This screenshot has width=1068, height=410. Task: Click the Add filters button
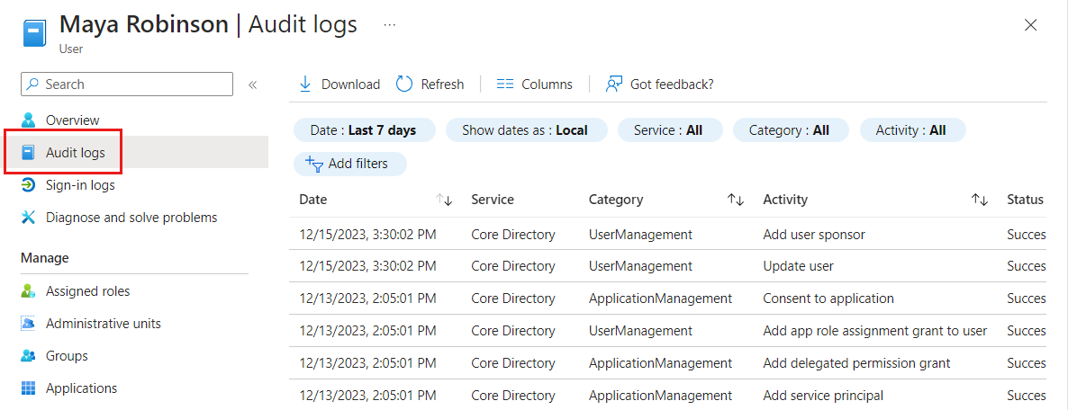click(350, 164)
